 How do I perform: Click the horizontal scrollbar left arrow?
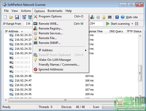click(x=6, y=100)
